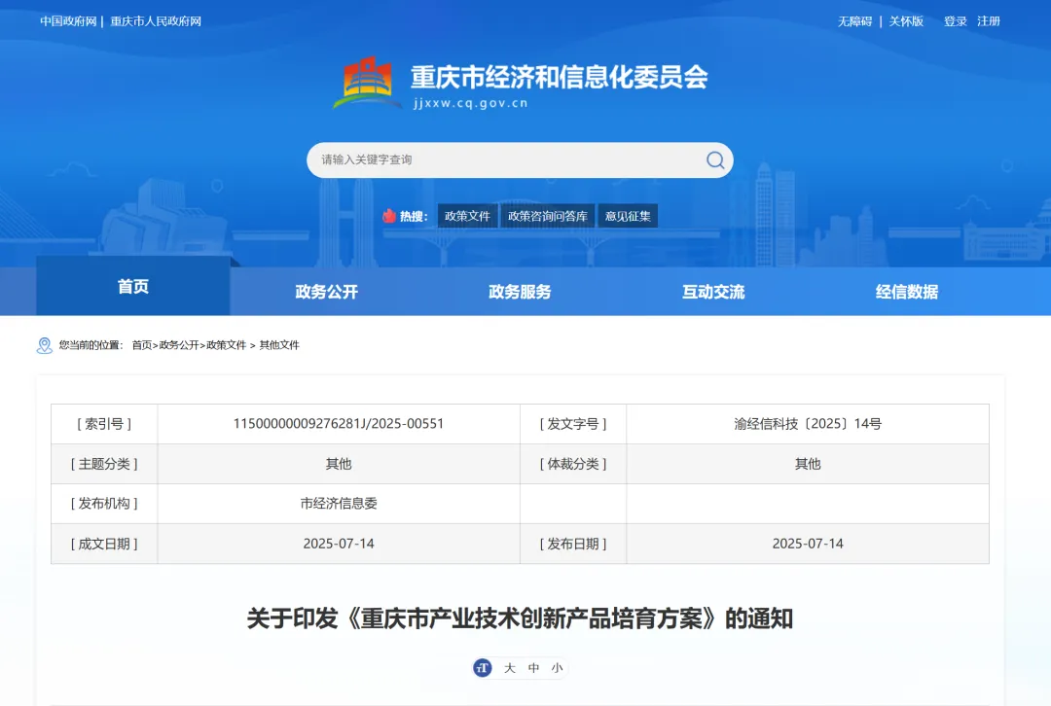
Task: Click the 意见征集 hot search tag
Action: (628, 216)
